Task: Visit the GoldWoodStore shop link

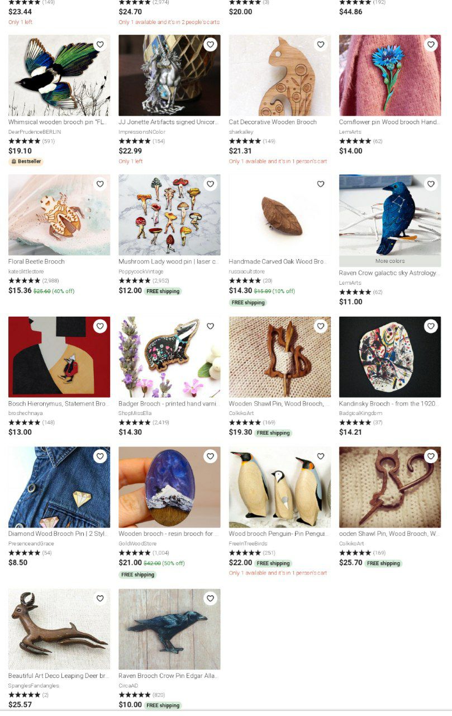Action: [x=137, y=544]
